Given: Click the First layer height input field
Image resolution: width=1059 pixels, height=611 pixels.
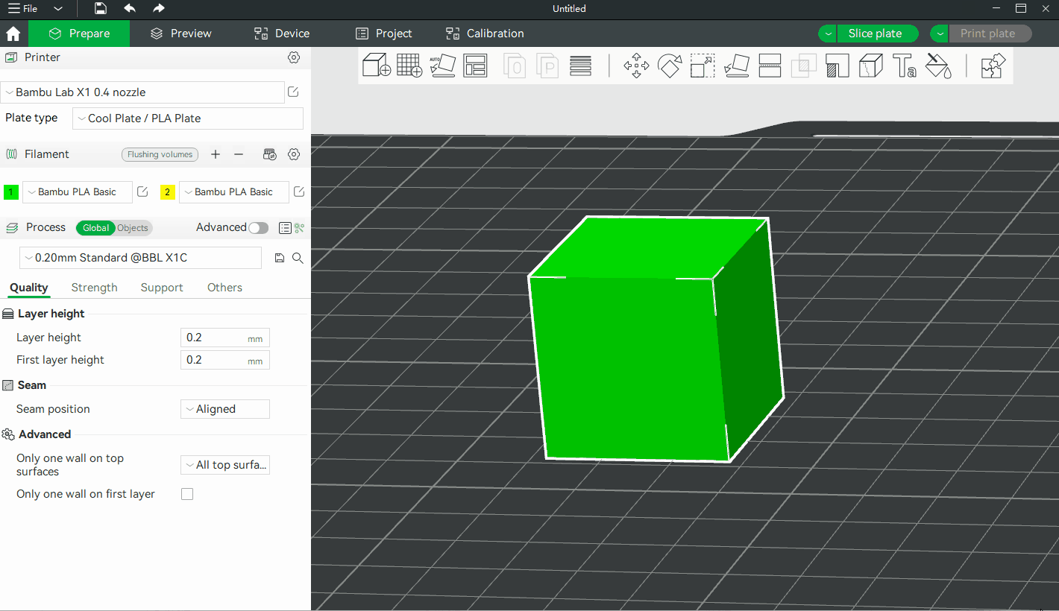Looking at the screenshot, I should [225, 360].
